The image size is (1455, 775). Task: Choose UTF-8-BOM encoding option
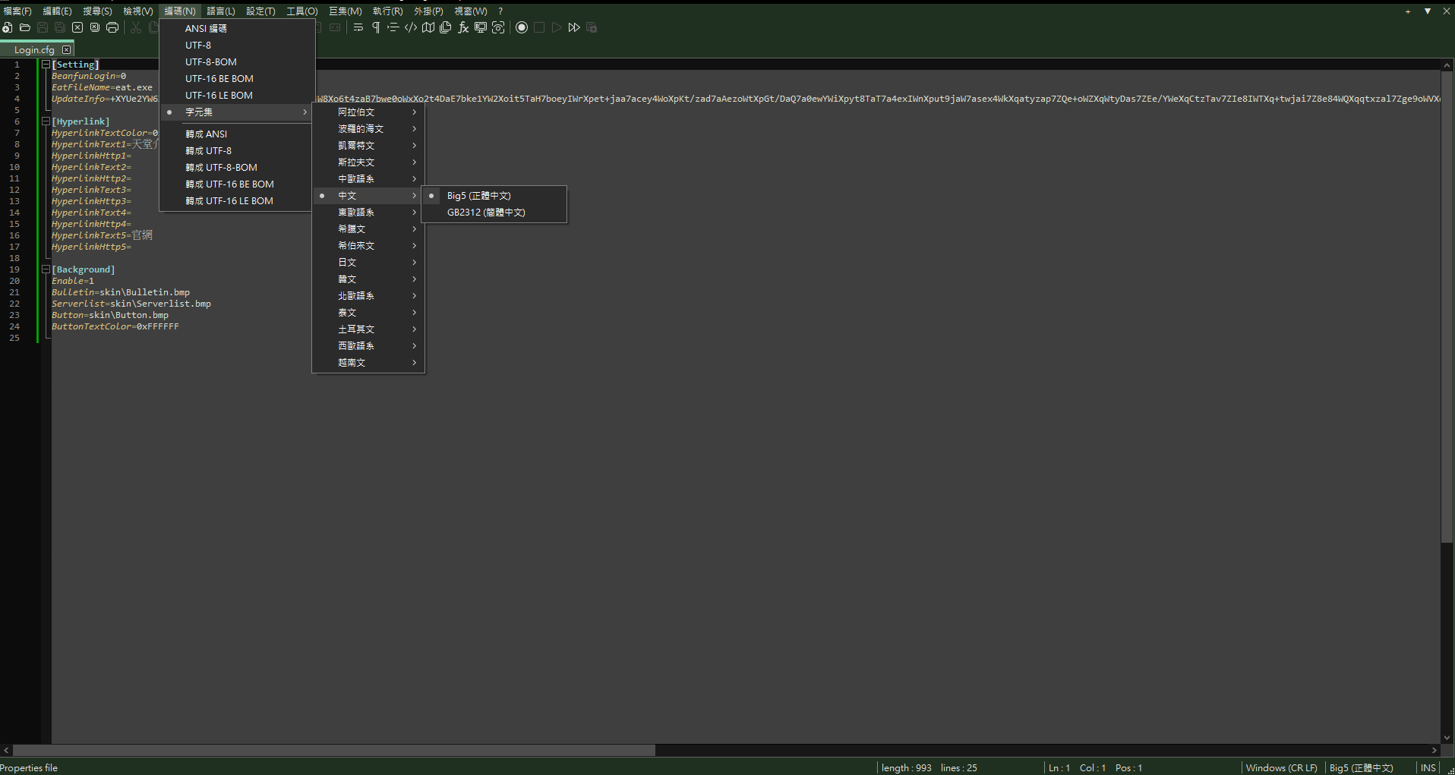[237, 62]
